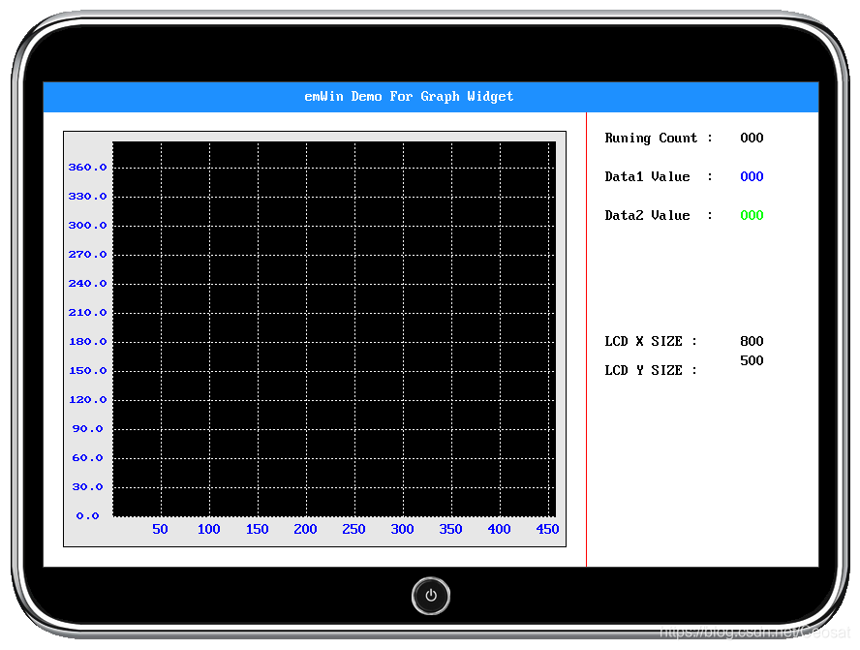
Task: Select the LCD Y SIZE readout 500
Action: (752, 360)
